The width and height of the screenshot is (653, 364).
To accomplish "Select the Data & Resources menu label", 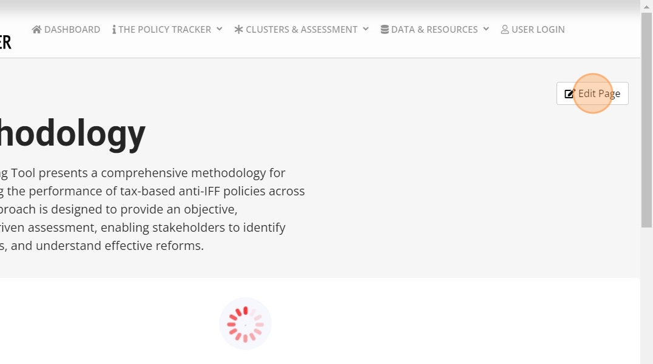I will [435, 29].
